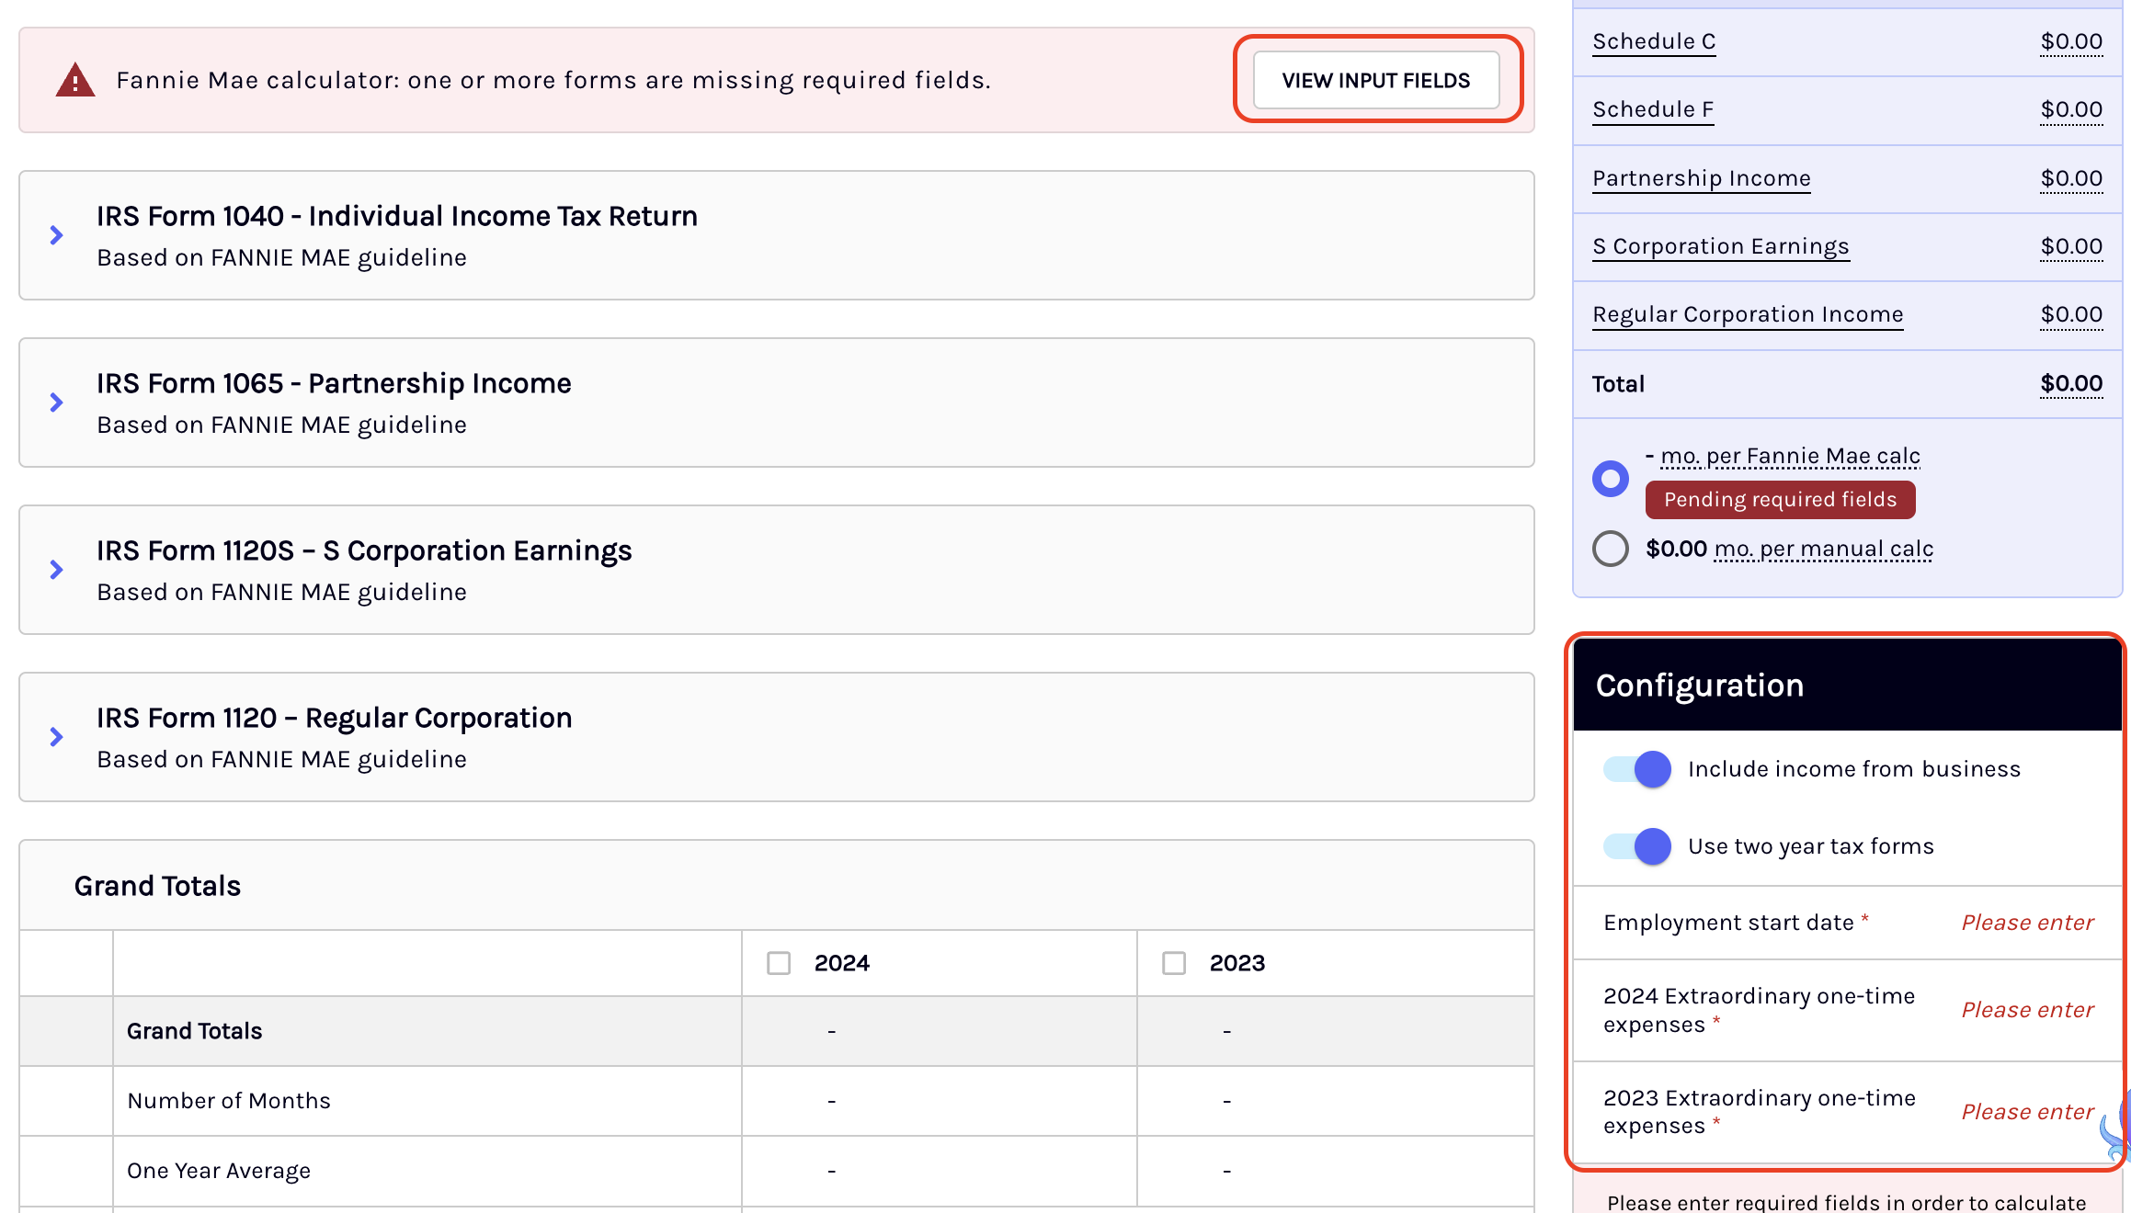This screenshot has width=2131, height=1213.
Task: Open the Partnership Income link
Action: coord(1701,178)
